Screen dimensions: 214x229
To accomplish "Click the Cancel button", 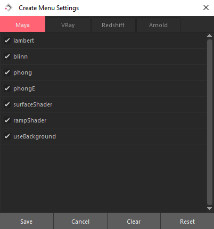I will [x=80, y=222].
